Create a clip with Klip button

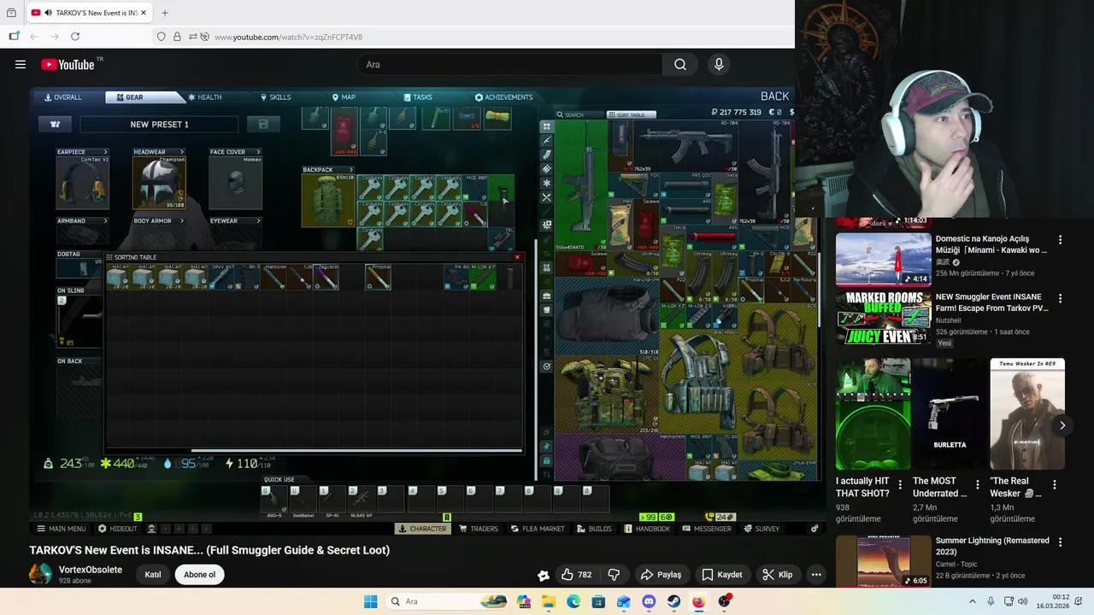point(778,575)
